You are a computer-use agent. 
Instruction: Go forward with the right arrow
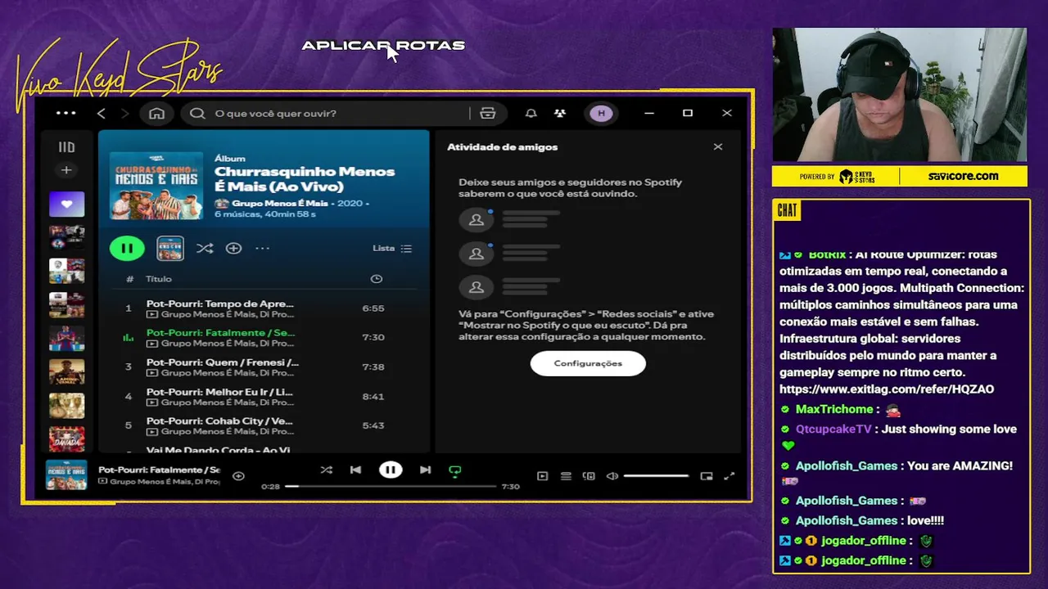click(x=124, y=113)
